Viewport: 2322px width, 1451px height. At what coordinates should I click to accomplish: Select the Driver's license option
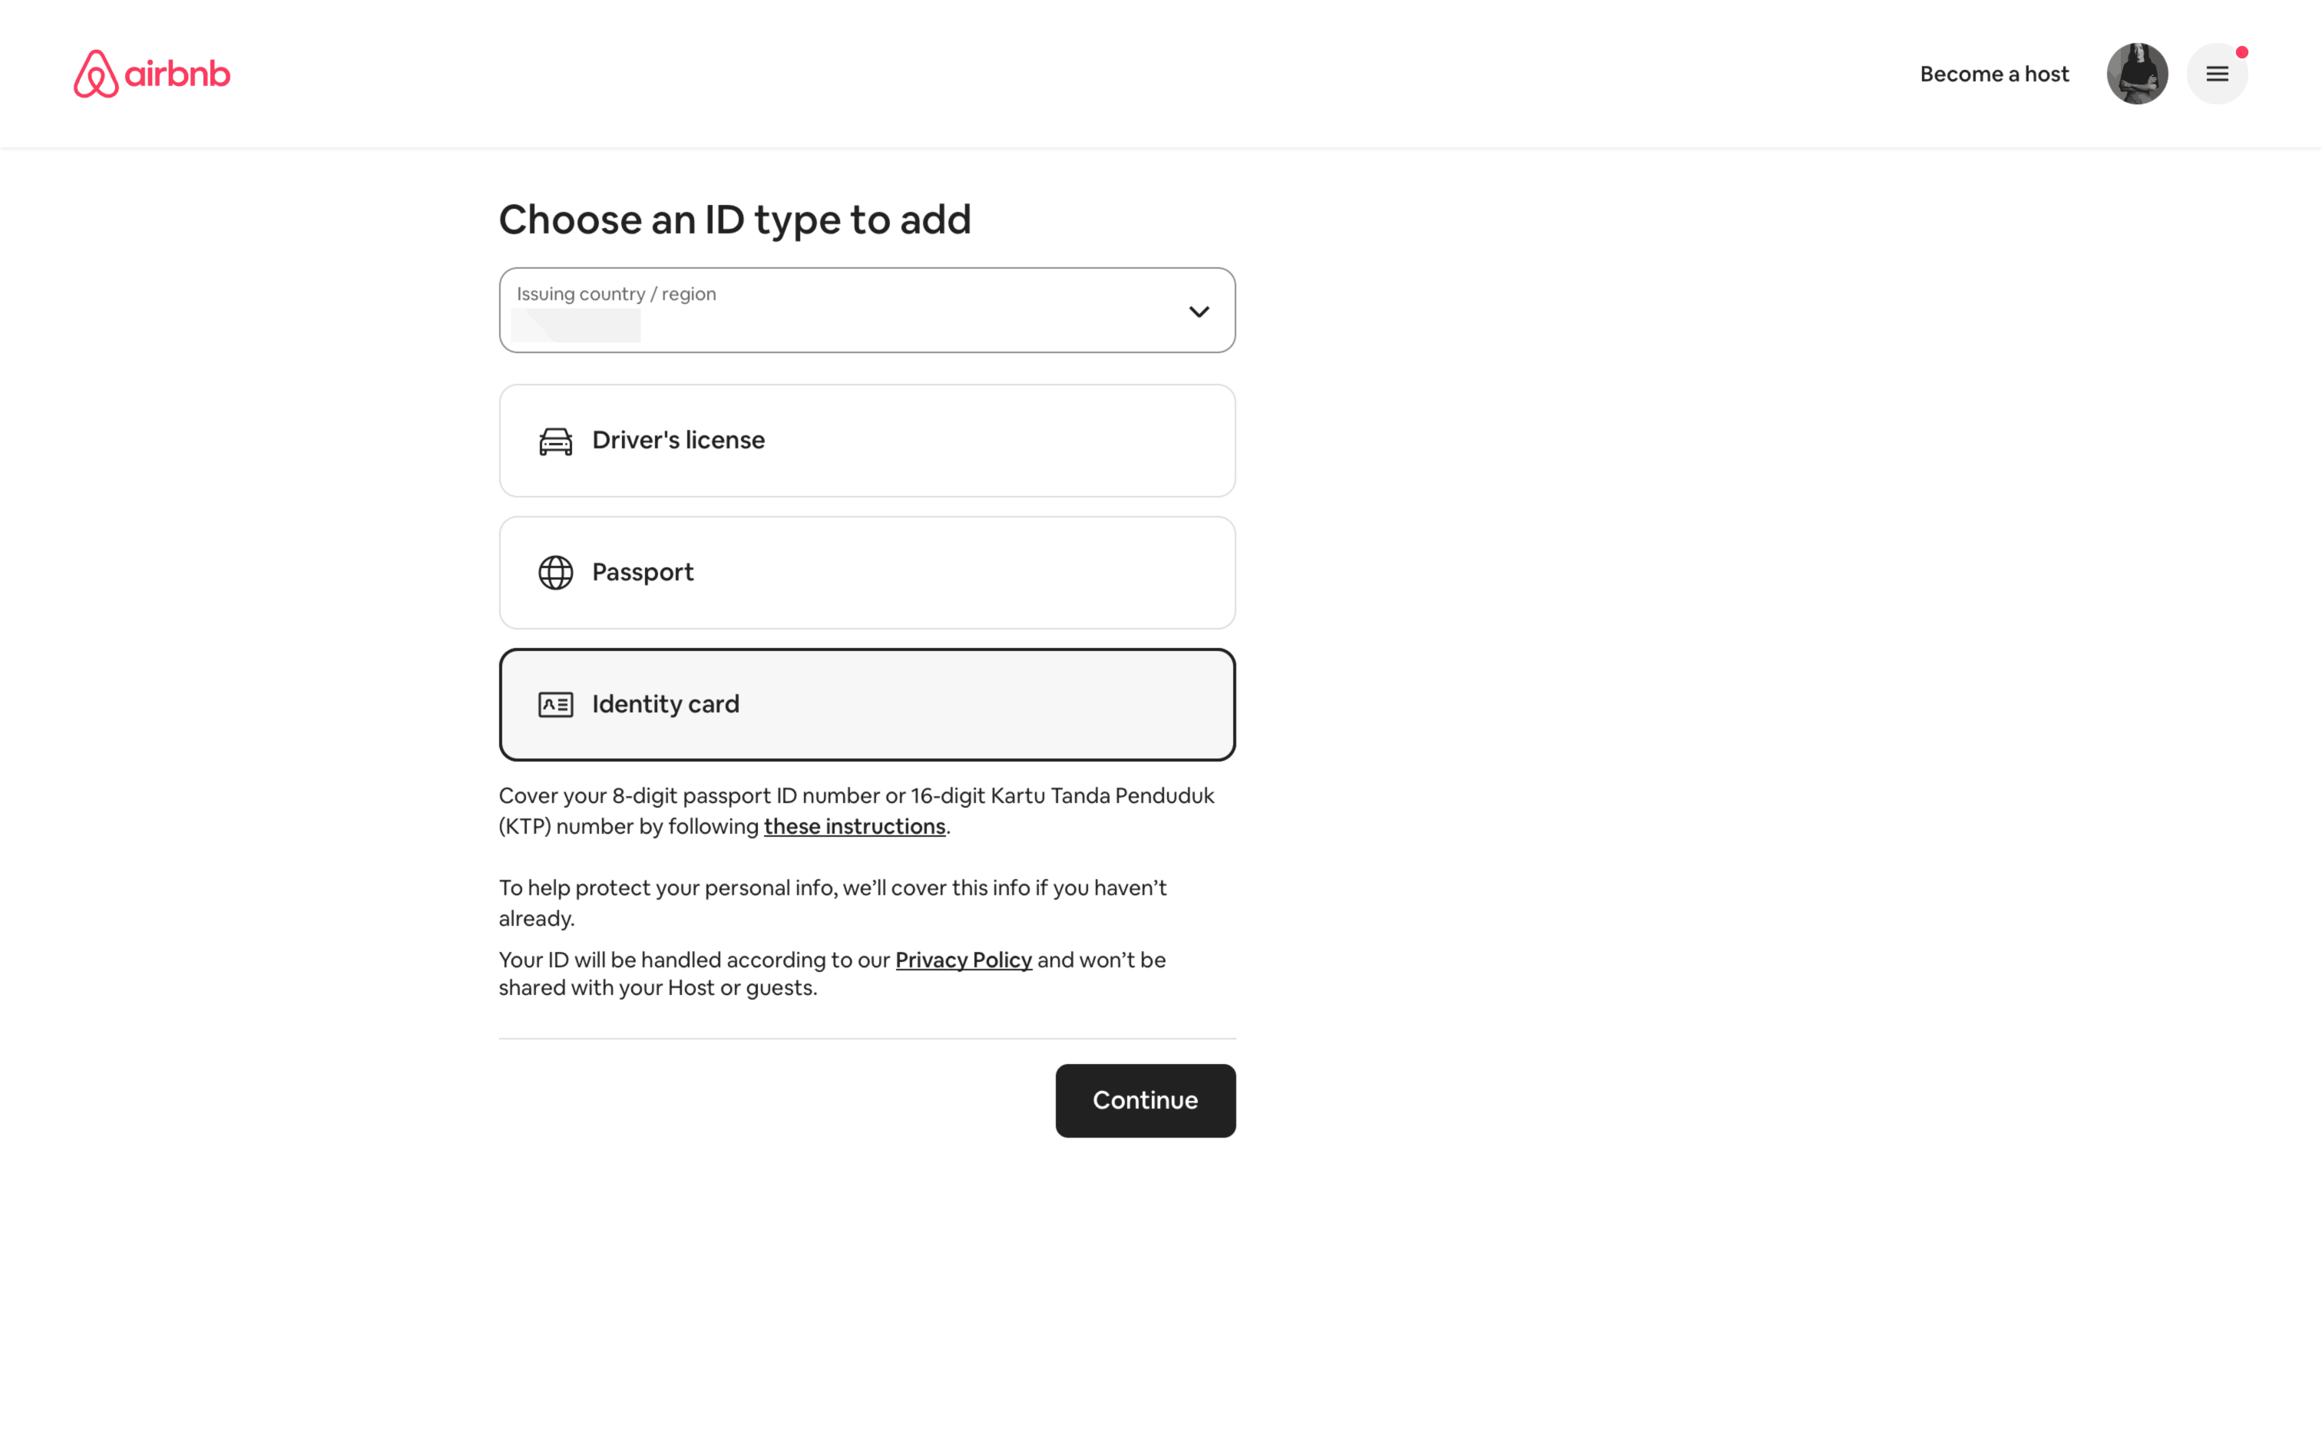tap(866, 441)
